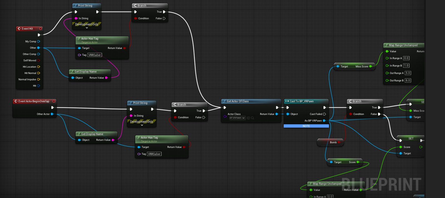This screenshot has height=198, width=445.
Task: Edit the Out Range B value 6.0
Action: (x=408, y=80)
